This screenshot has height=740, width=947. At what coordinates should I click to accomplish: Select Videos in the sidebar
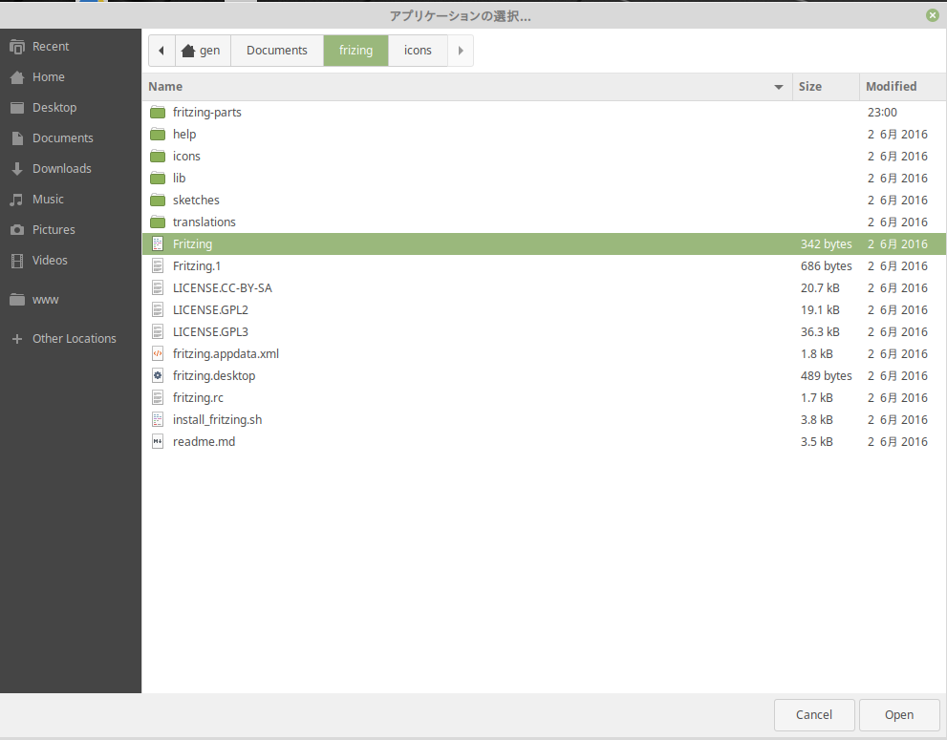click(x=71, y=260)
